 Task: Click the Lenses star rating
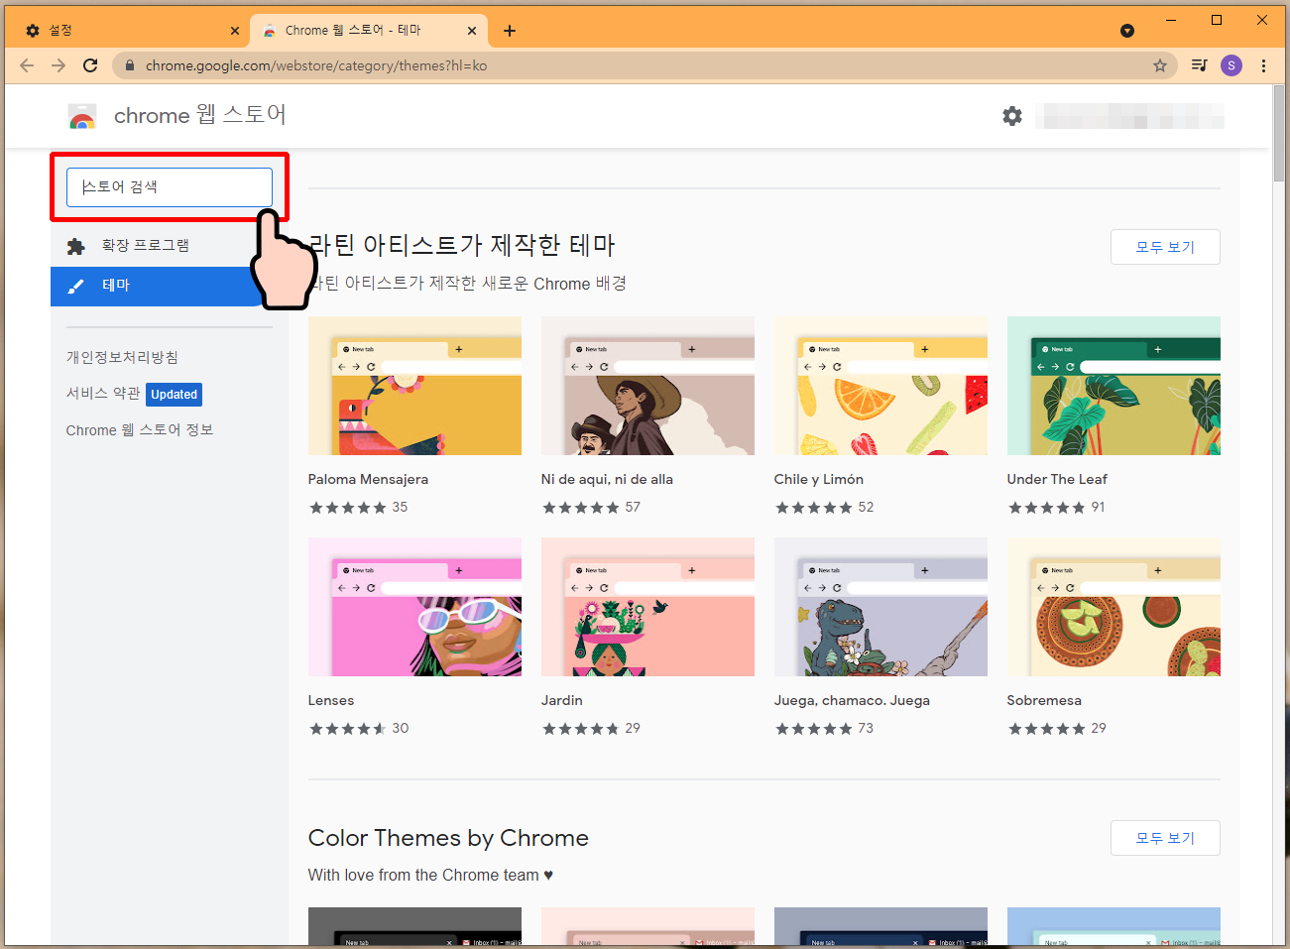347,729
